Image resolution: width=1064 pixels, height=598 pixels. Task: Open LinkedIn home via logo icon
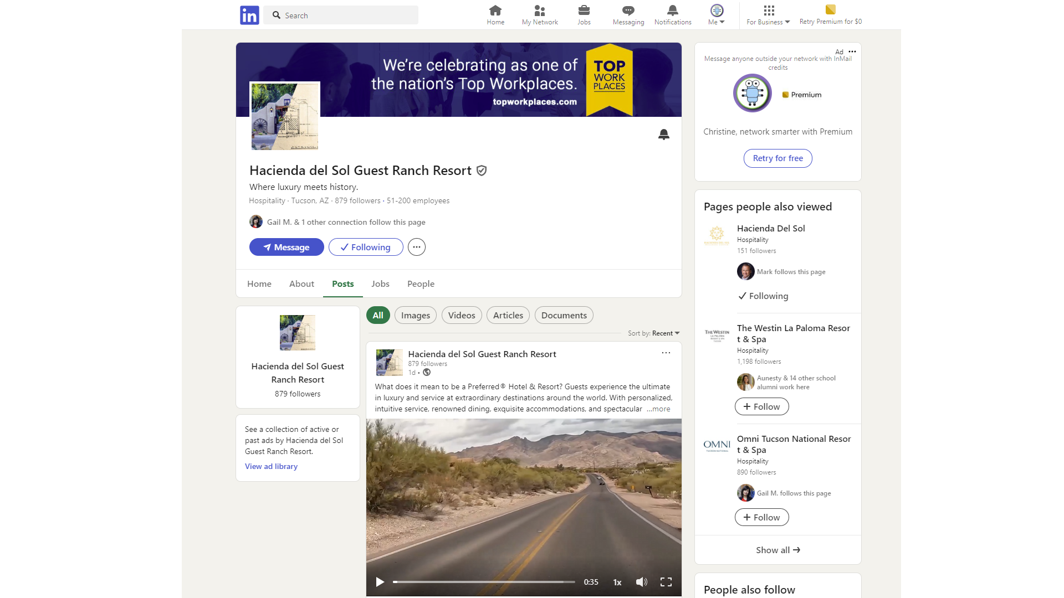pos(249,15)
